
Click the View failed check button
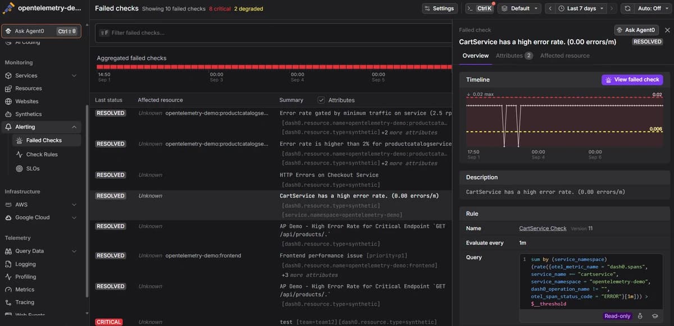632,80
